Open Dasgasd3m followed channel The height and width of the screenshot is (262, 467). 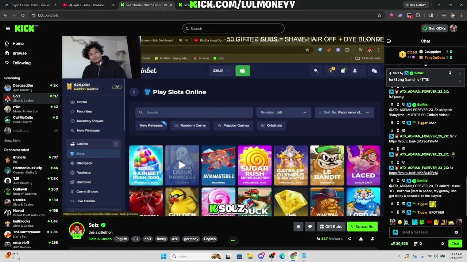(x=31, y=88)
